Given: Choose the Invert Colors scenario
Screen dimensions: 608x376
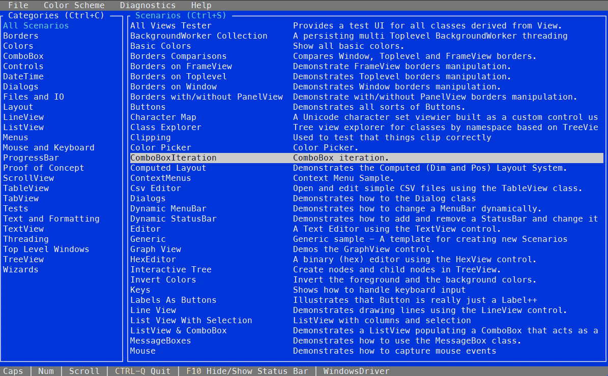Looking at the screenshot, I should click(x=163, y=279).
